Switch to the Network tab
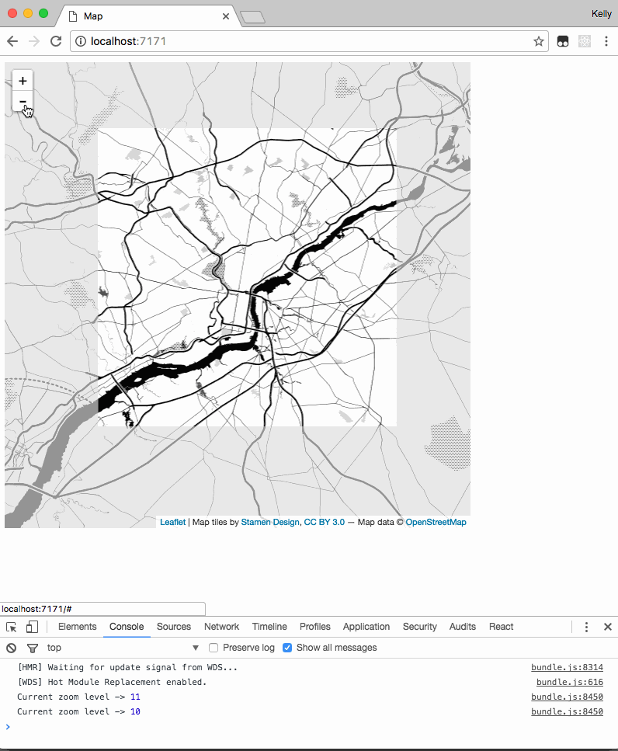This screenshot has width=618, height=751. pyautogui.click(x=221, y=627)
